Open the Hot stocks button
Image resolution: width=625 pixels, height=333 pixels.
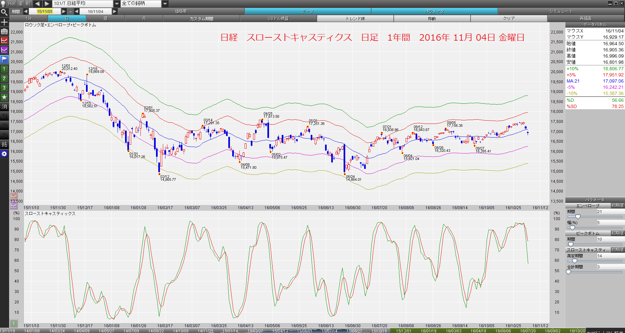click(x=12, y=4)
